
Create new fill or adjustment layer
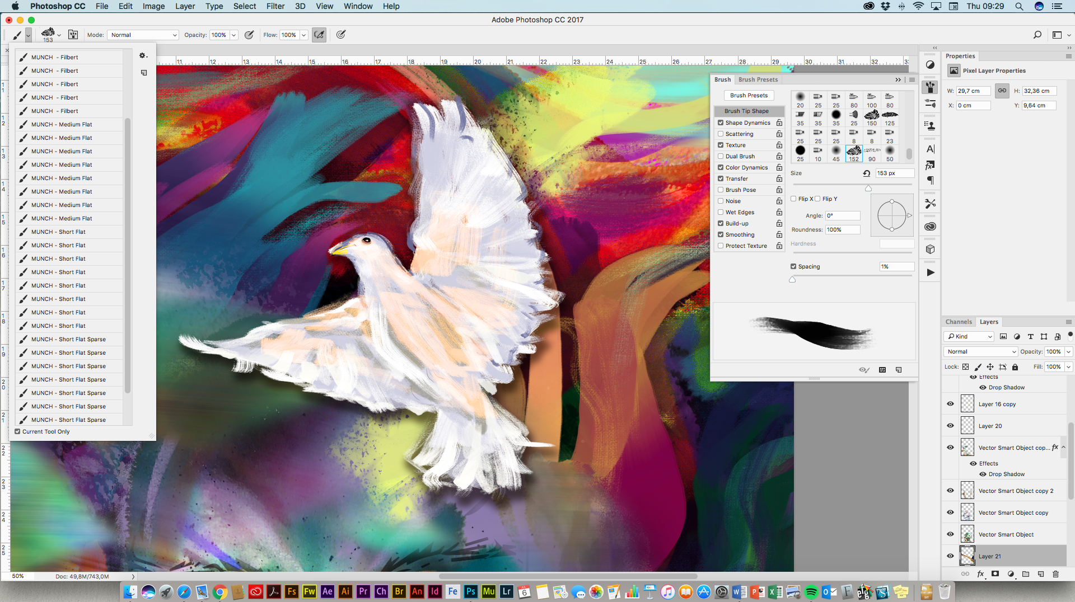[1011, 574]
